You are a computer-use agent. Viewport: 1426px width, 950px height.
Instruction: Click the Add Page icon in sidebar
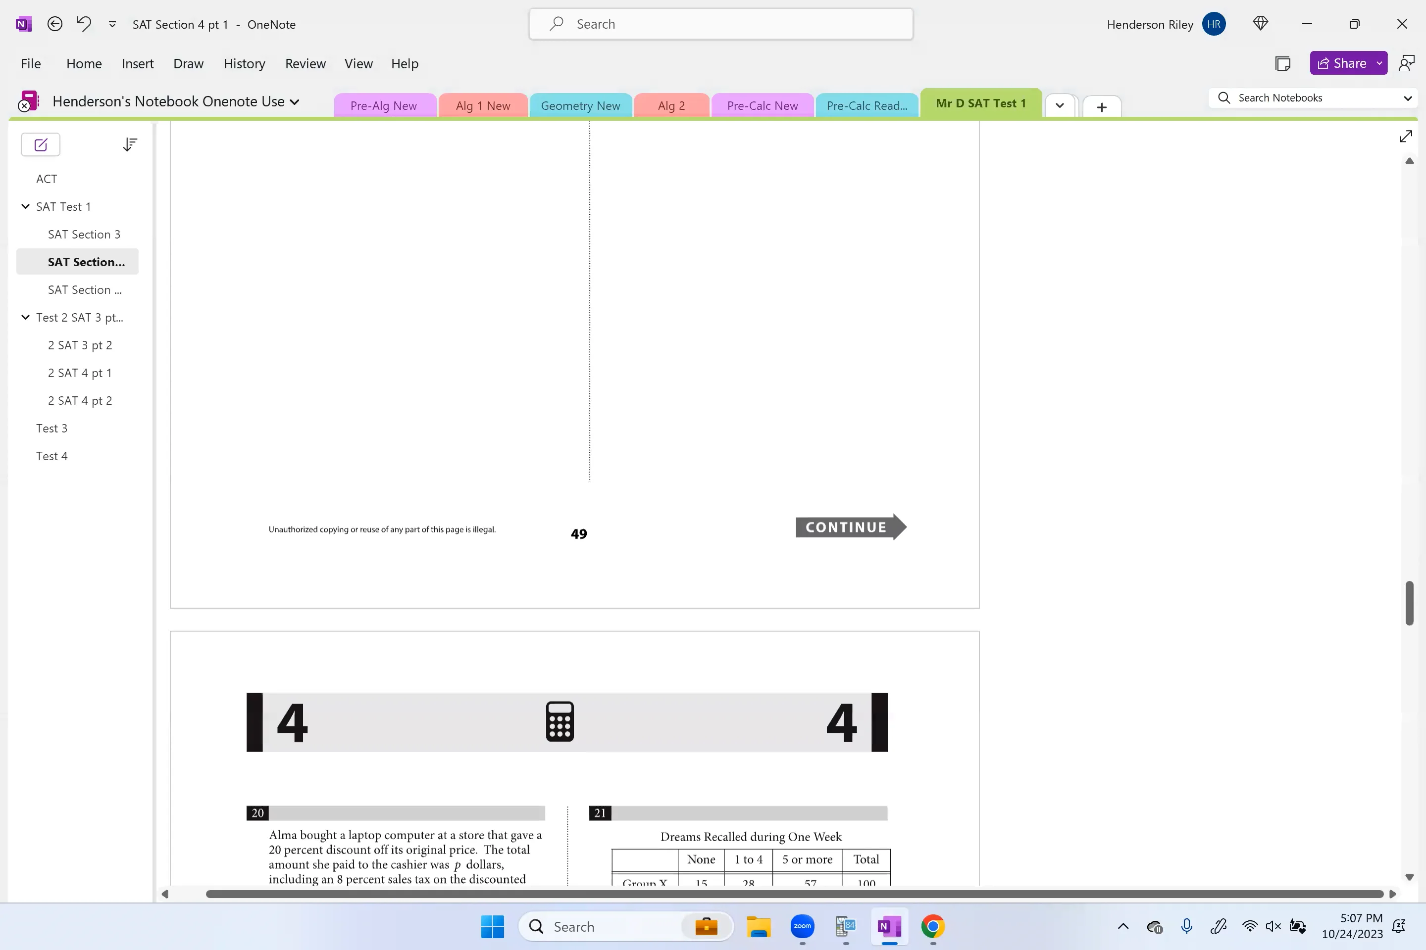(x=41, y=145)
